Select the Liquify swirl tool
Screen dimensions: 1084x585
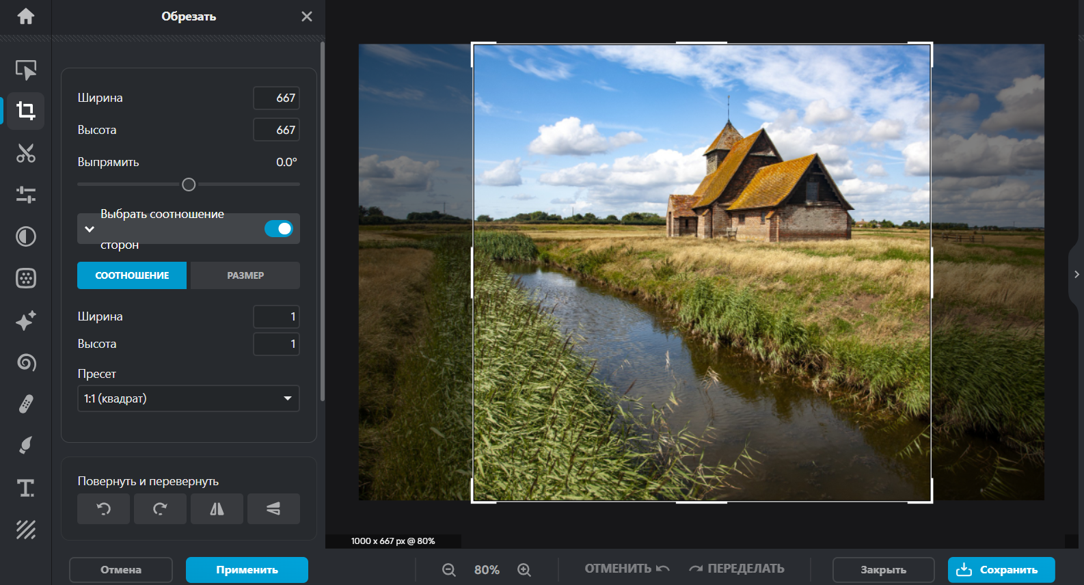26,362
